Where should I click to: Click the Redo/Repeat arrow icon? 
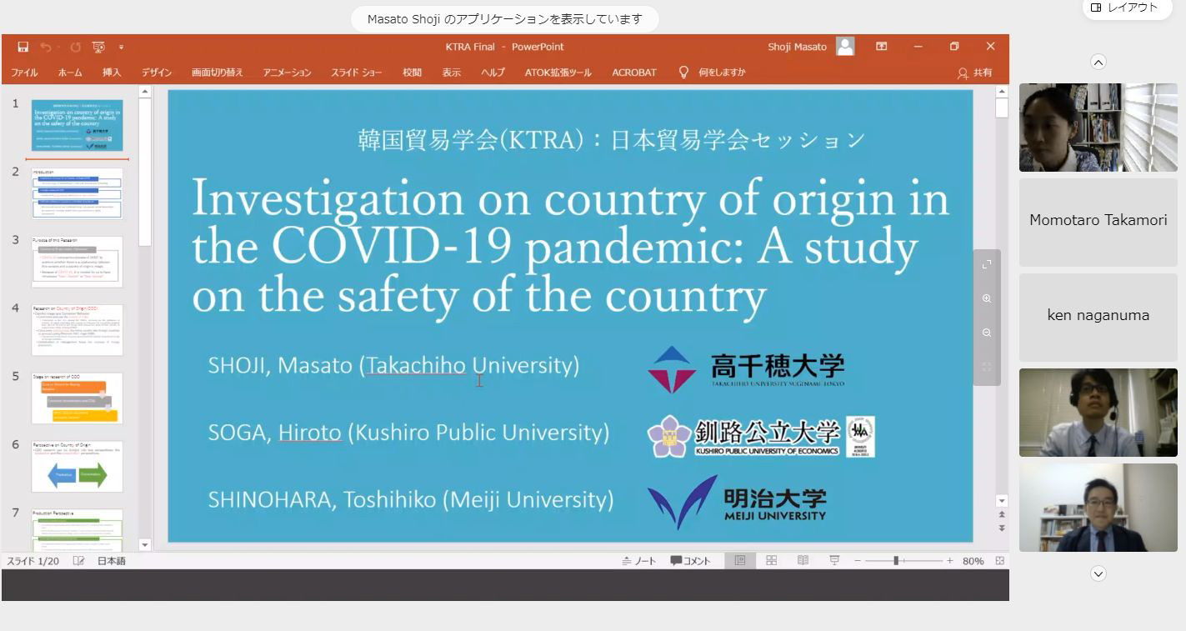(x=75, y=47)
